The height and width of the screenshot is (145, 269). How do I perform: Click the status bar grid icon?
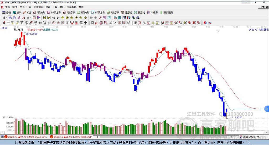(2, 137)
